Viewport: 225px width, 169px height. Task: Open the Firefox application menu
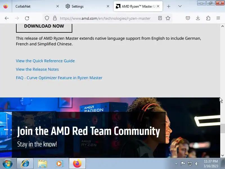tap(218, 18)
